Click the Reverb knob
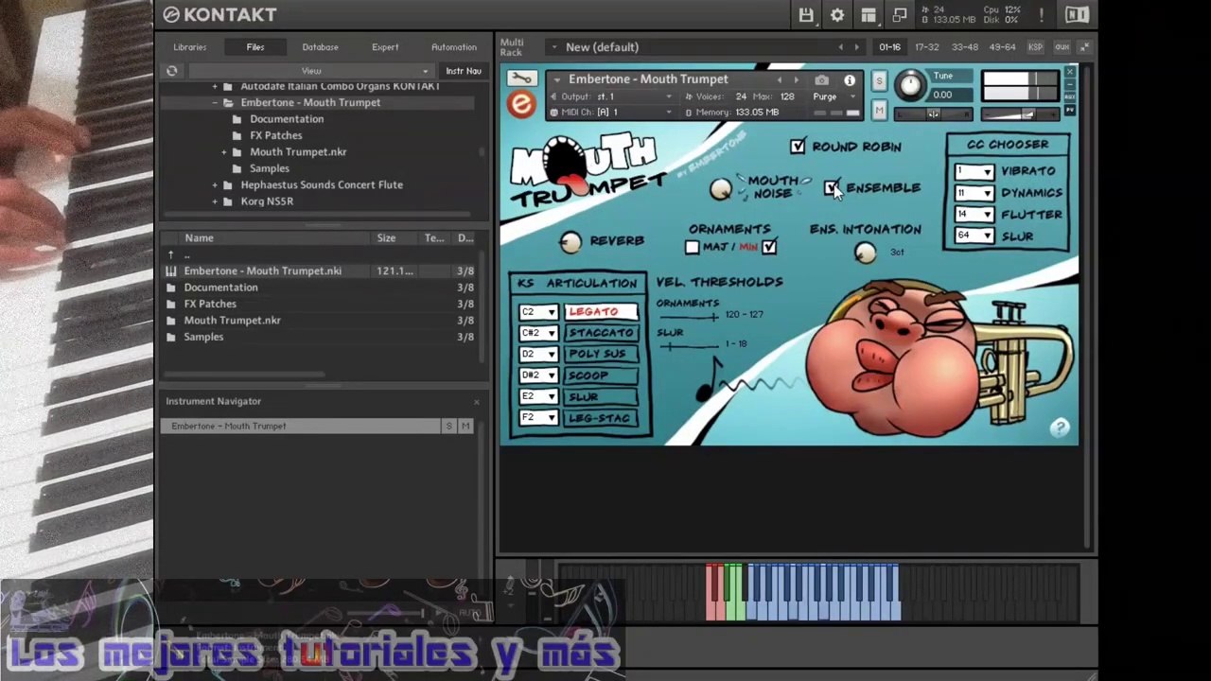Screen dimensions: 1211x681 pos(570,242)
